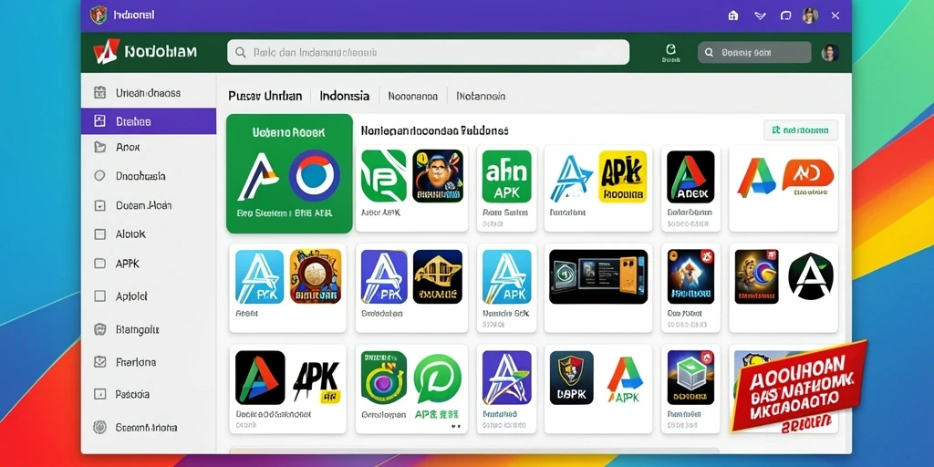Open the green chat-bubble app icon

click(x=437, y=379)
